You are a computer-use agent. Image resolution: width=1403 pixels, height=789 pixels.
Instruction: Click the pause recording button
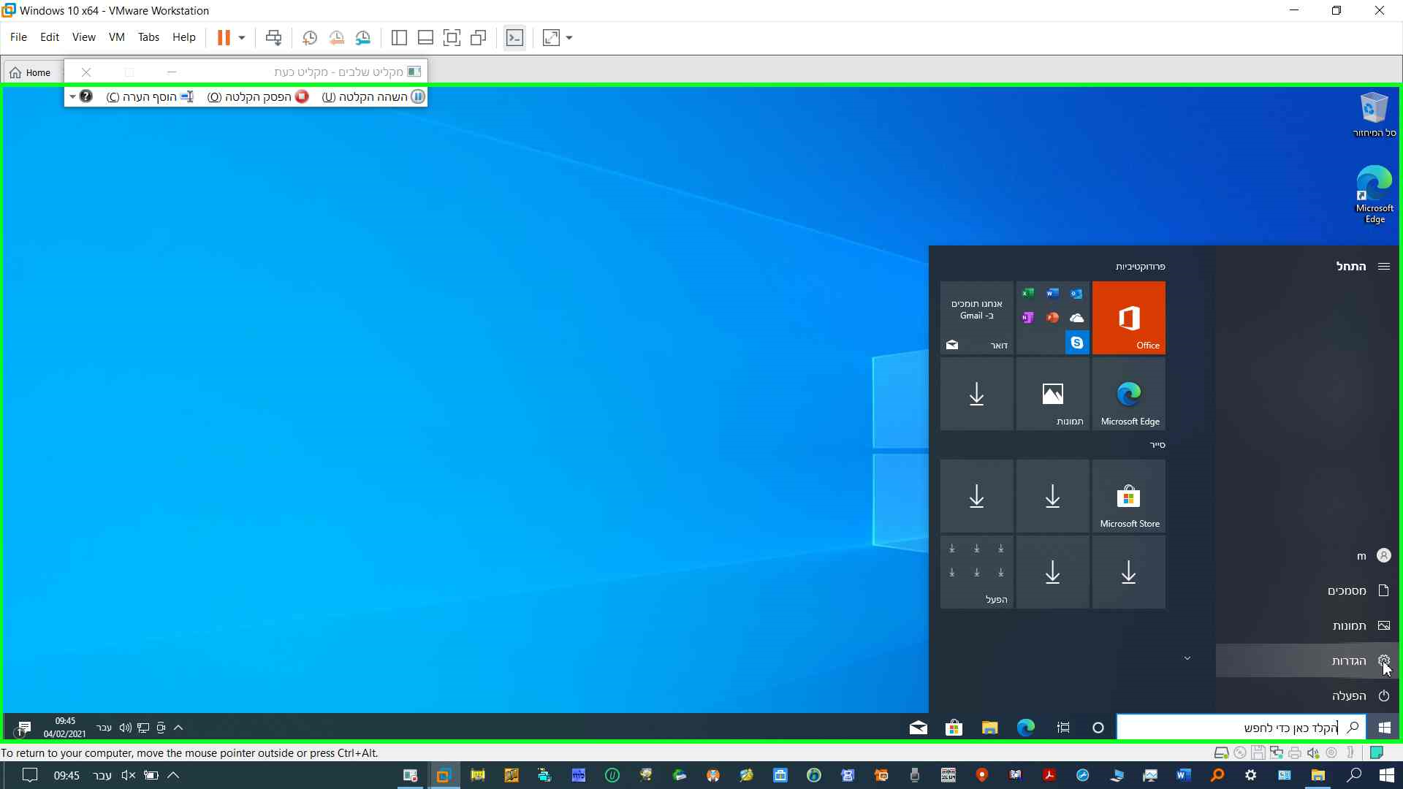pyautogui.click(x=373, y=96)
